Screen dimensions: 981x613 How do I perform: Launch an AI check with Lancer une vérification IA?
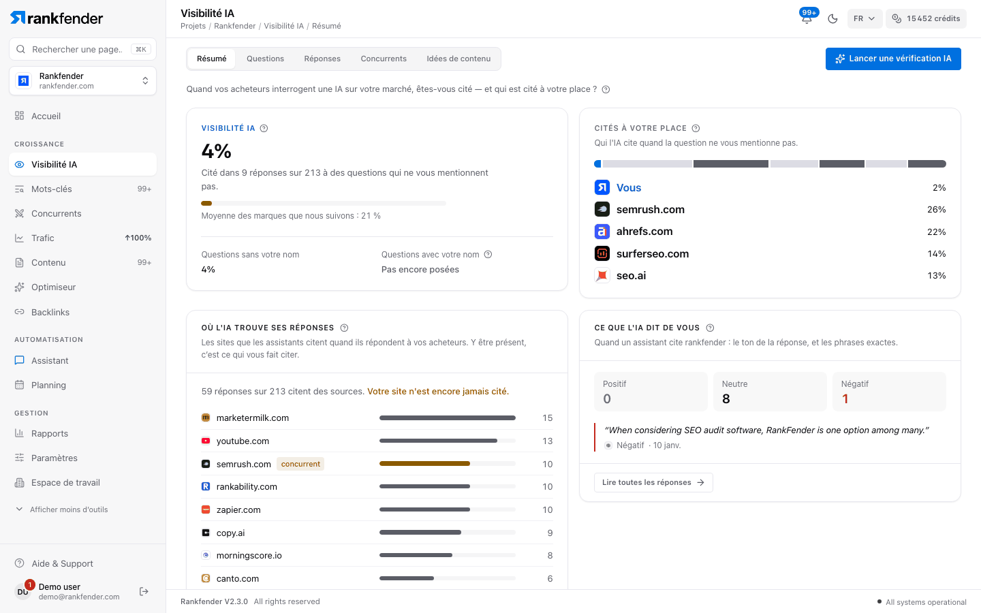(893, 59)
